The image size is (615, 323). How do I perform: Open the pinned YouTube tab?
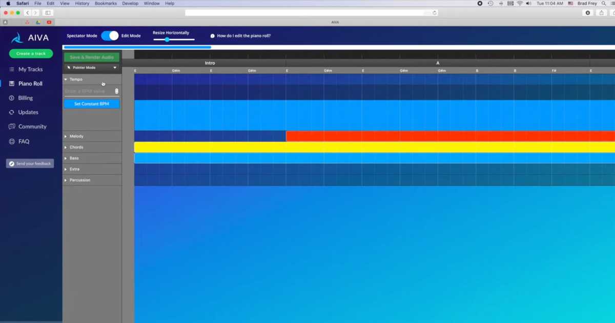coord(49,22)
